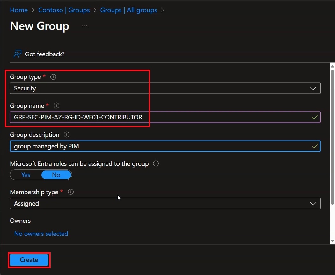Open the ellipsis menu beside New Group

tap(84, 26)
